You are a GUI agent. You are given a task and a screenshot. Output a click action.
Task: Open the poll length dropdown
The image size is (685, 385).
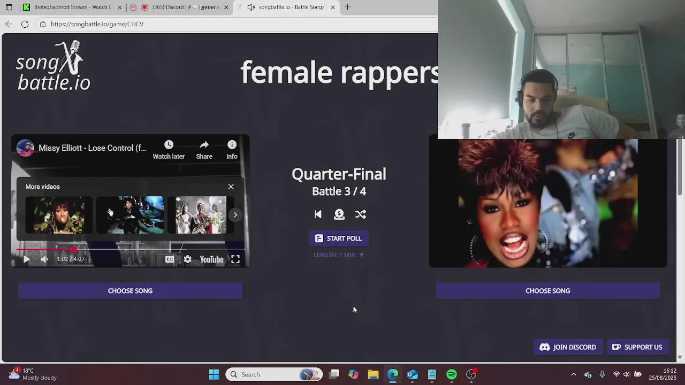pos(339,255)
